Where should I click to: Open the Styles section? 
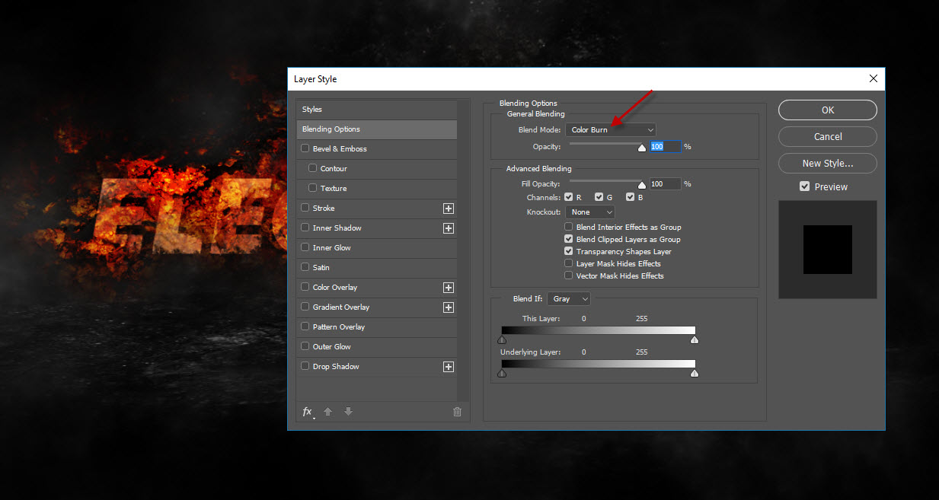click(377, 110)
